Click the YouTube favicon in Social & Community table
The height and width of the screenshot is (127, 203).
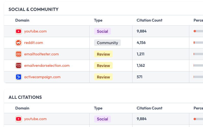pos(19,31)
